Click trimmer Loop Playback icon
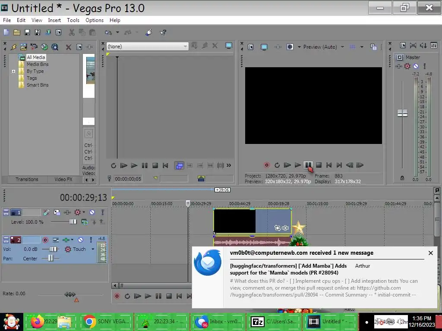The height and width of the screenshot is (331, 442). pos(114,165)
